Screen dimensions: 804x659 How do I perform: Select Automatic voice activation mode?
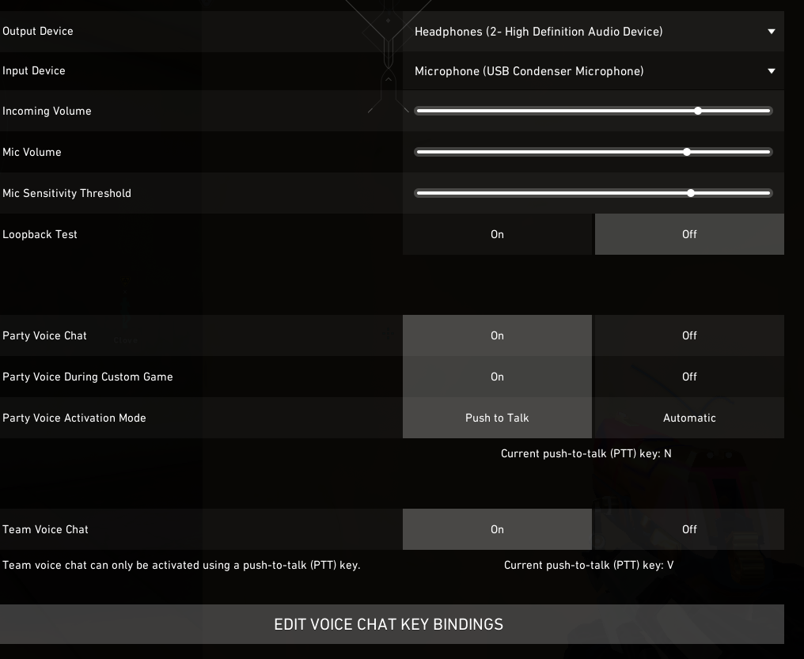coord(689,418)
